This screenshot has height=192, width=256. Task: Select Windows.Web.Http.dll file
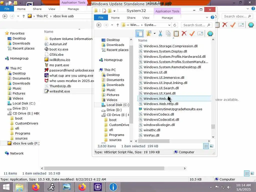click(161, 104)
